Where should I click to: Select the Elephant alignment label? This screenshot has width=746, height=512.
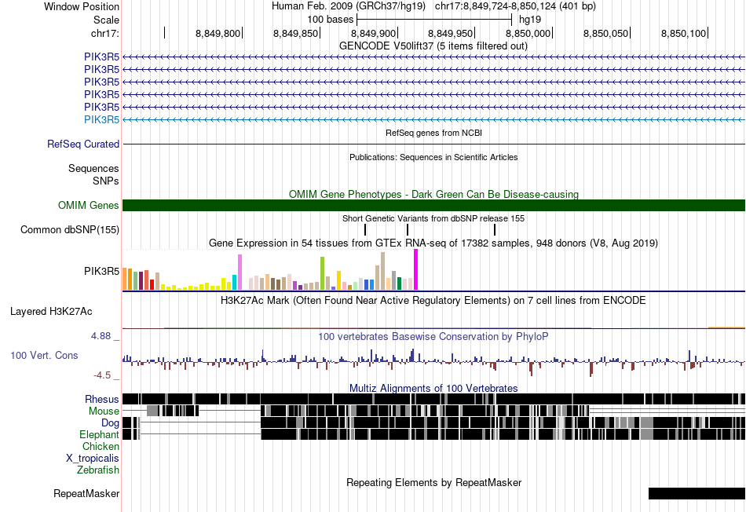coord(99,434)
